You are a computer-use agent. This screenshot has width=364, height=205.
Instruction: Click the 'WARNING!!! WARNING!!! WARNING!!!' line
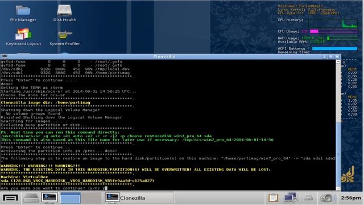tap(40, 166)
